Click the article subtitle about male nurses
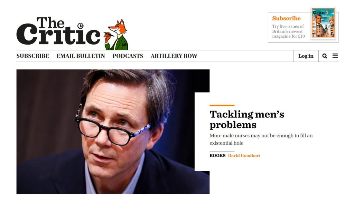Image resolution: width=354 pixels, height=202 pixels. [x=261, y=139]
